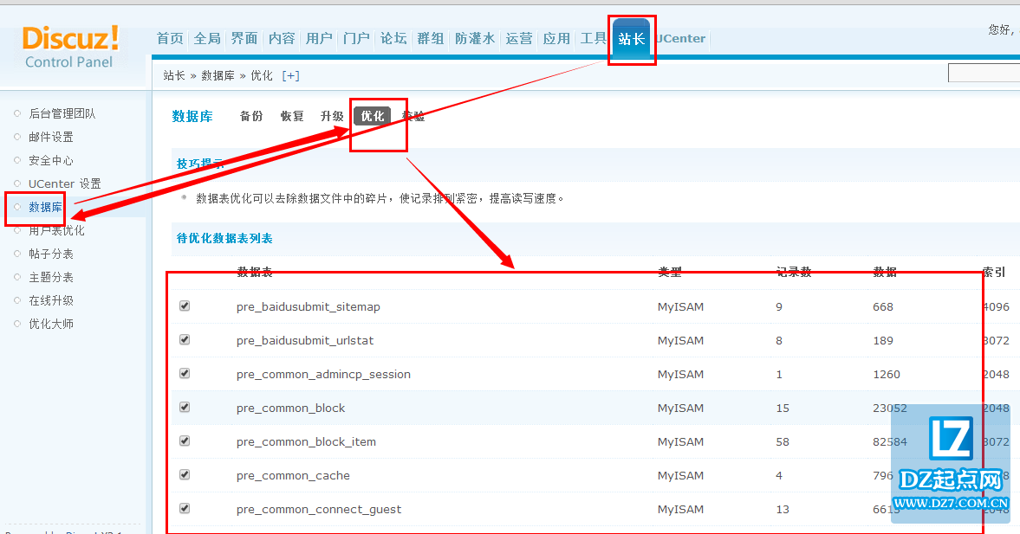Open 在线升级 sidebar link
1020x534 pixels.
[50, 300]
